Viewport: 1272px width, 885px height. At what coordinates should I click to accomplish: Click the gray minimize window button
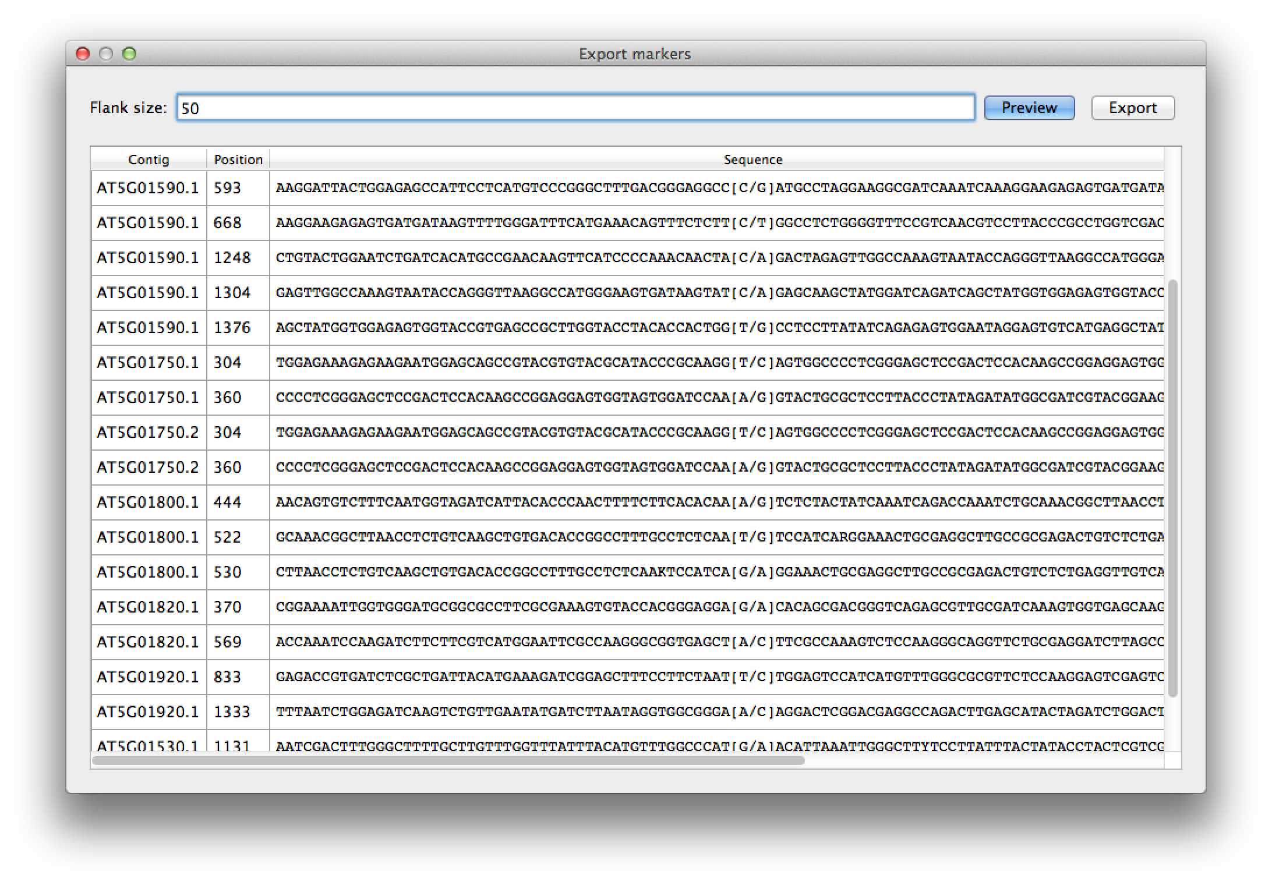tap(106, 54)
